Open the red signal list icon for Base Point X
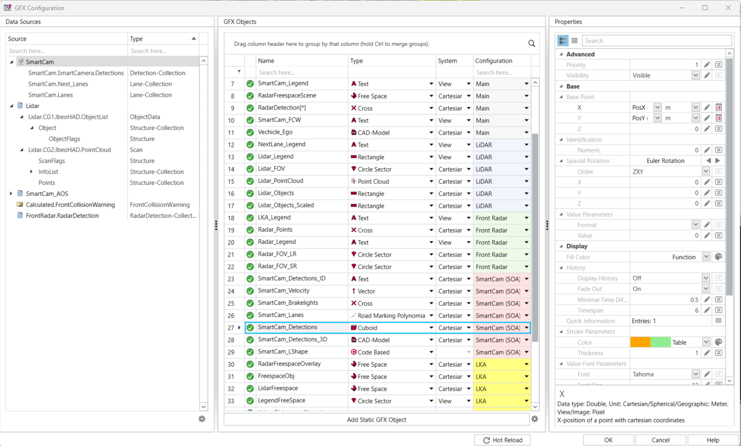 point(719,107)
